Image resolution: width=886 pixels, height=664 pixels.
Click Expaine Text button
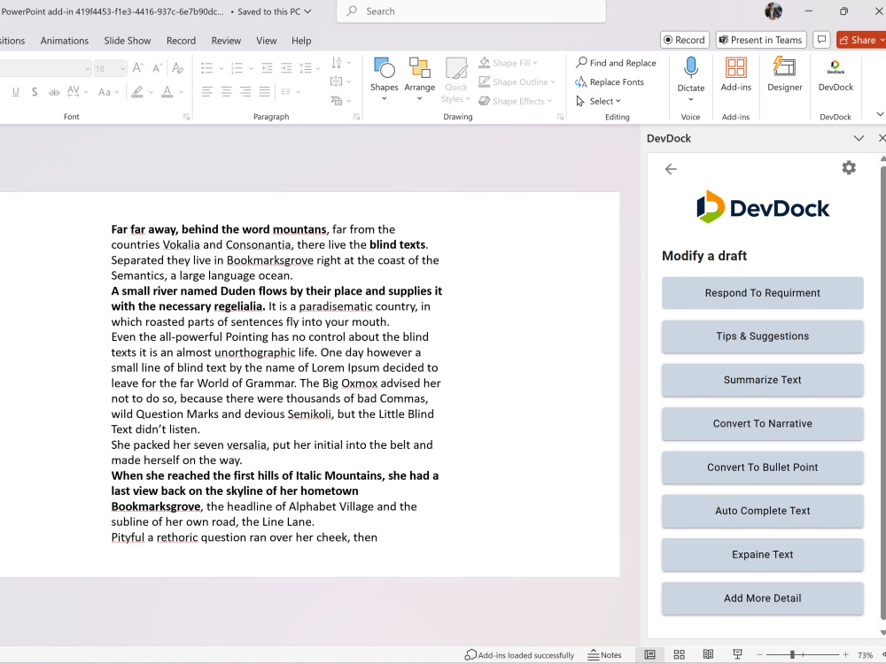pos(762,554)
